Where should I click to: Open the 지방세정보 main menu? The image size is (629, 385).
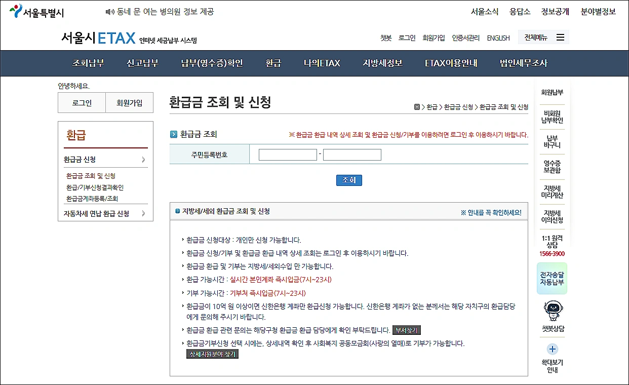382,63
